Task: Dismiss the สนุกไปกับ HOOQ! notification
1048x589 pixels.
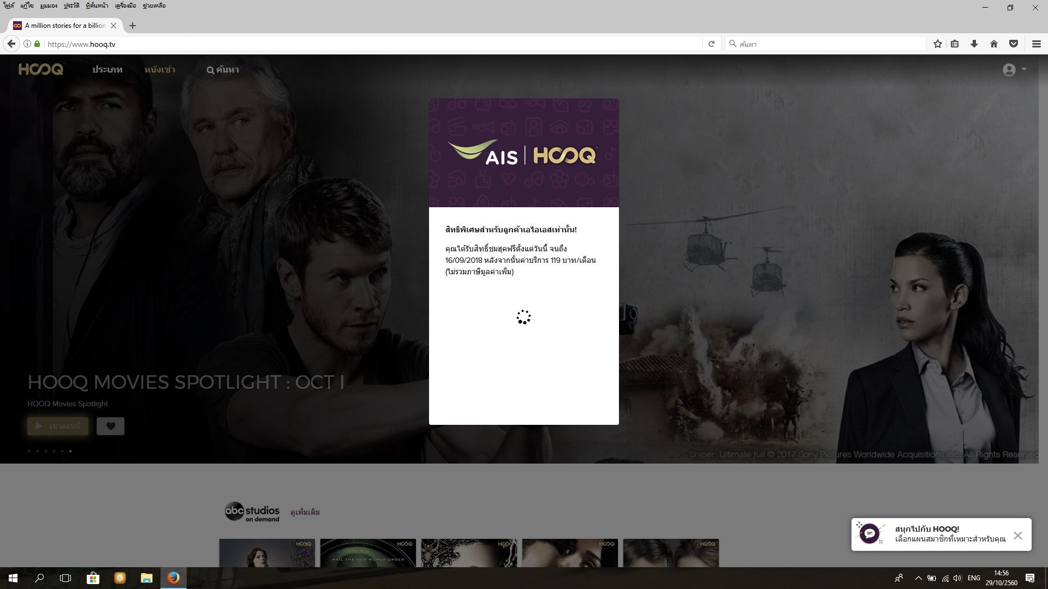Action: (x=1017, y=536)
